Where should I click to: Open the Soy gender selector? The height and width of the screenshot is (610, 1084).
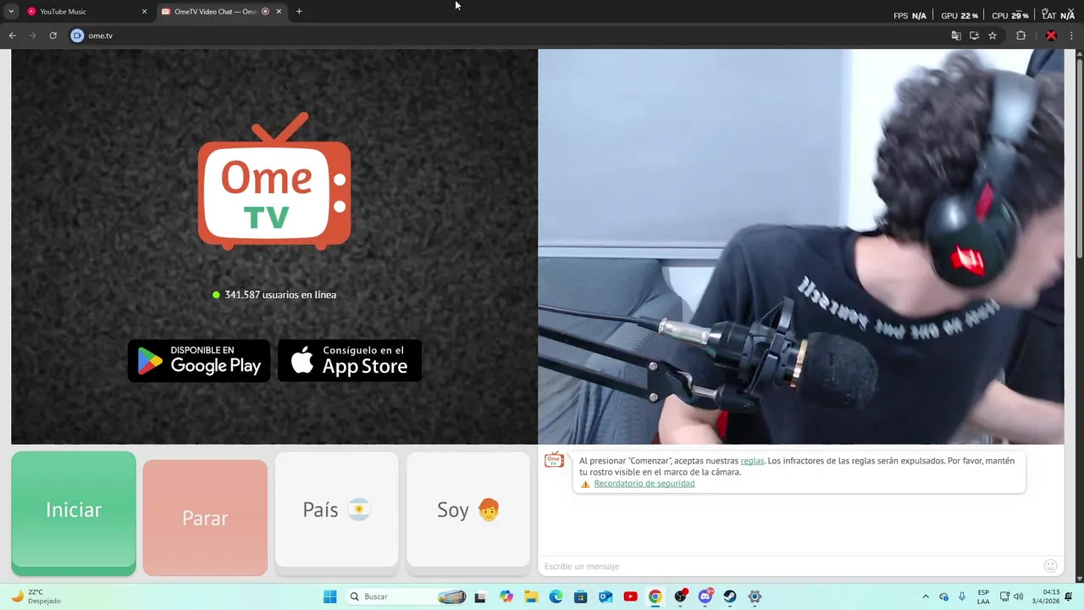pyautogui.click(x=468, y=510)
